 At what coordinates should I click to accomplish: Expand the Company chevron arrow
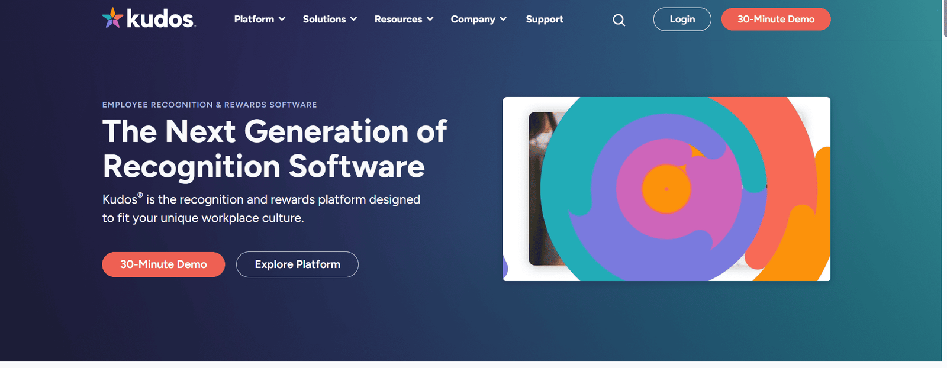tap(503, 19)
